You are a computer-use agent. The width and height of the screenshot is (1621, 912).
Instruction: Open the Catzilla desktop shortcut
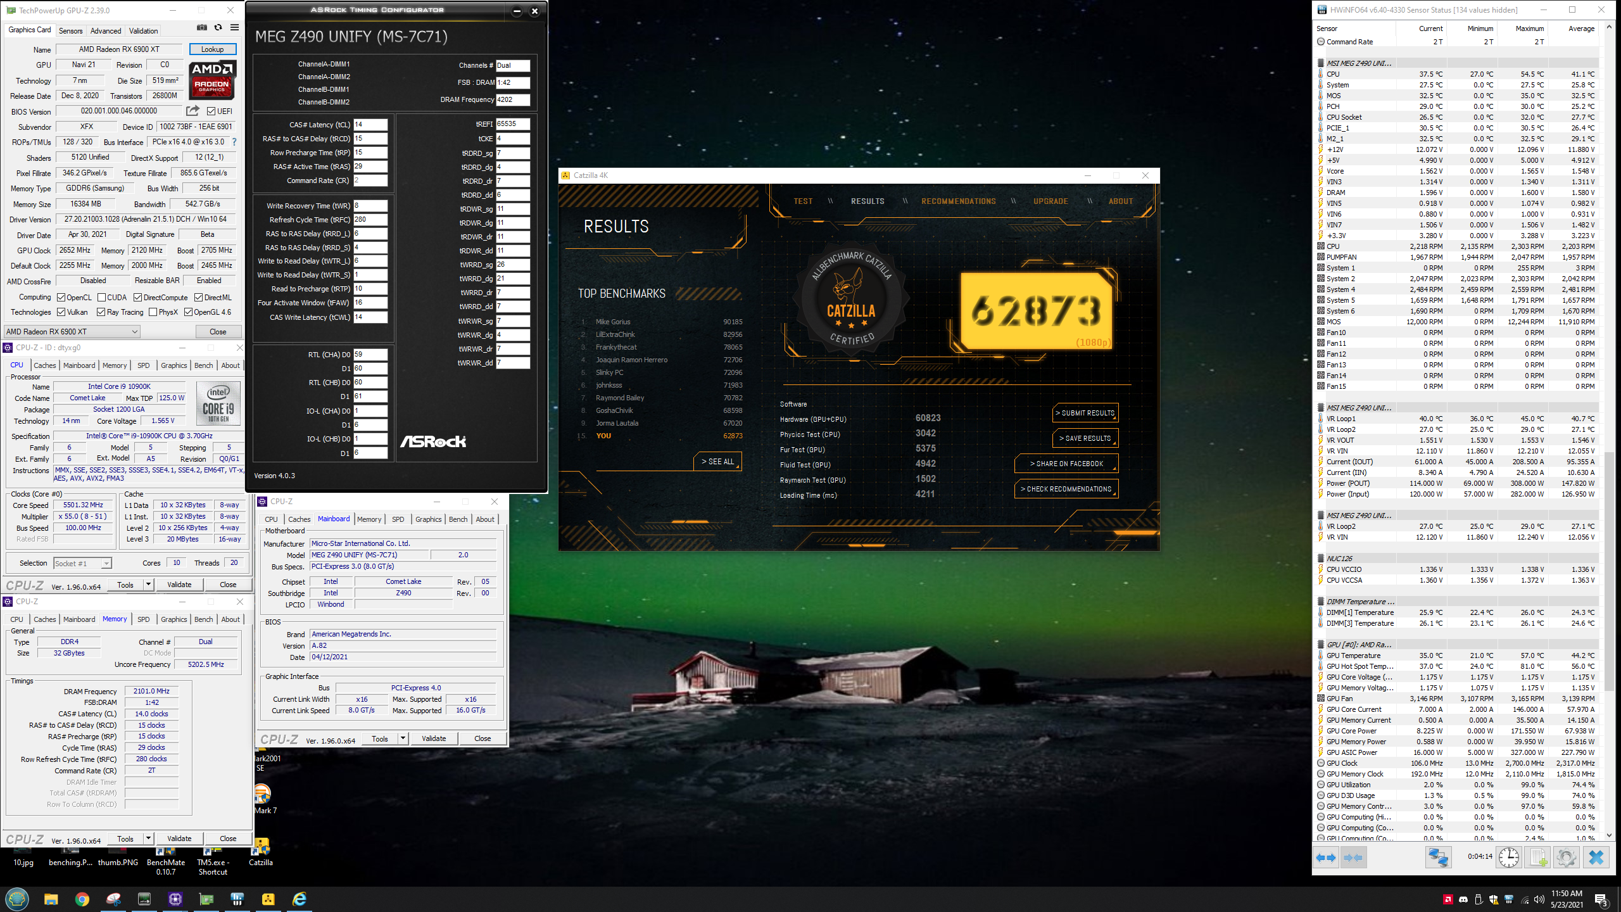point(261,852)
